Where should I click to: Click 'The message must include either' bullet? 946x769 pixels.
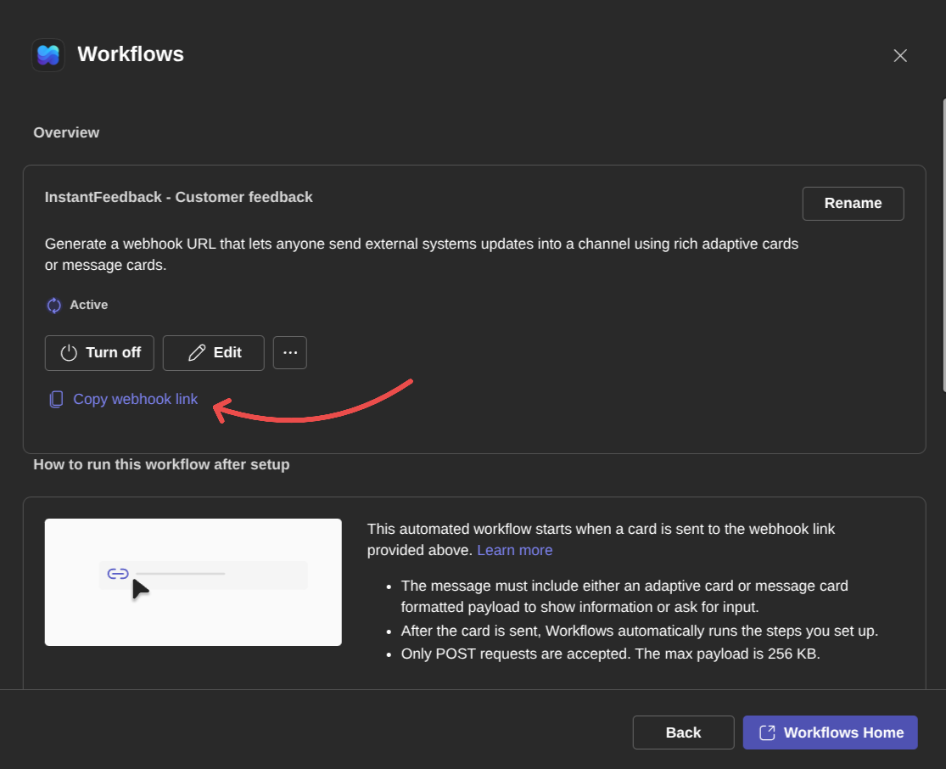click(x=624, y=597)
